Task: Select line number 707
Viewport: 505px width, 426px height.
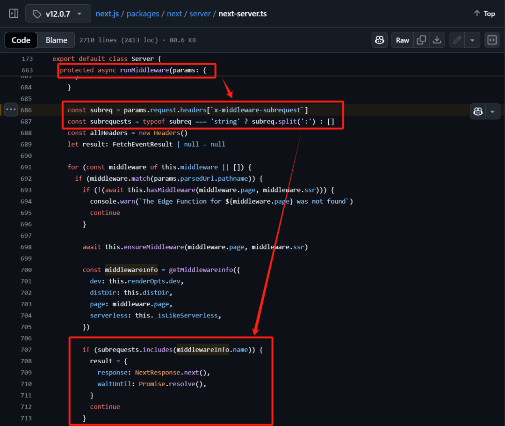Action: (26, 350)
